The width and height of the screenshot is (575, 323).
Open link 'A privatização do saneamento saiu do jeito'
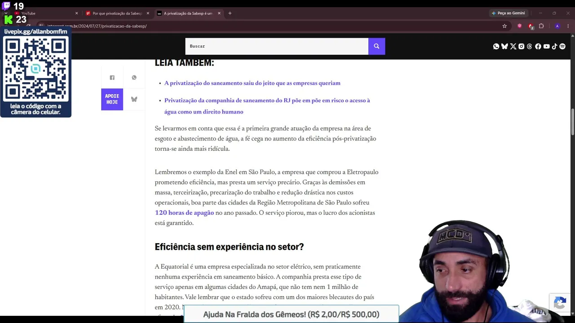point(252,83)
